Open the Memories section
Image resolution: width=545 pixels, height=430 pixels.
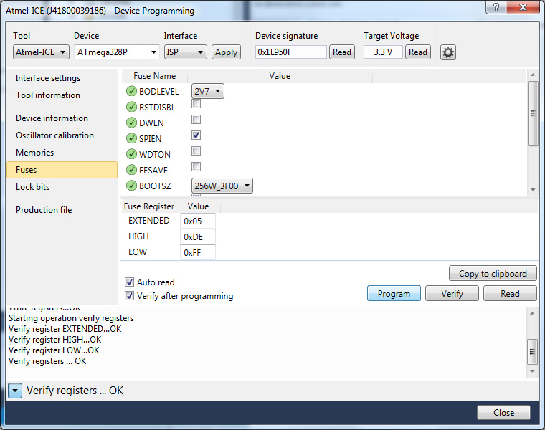tap(35, 153)
